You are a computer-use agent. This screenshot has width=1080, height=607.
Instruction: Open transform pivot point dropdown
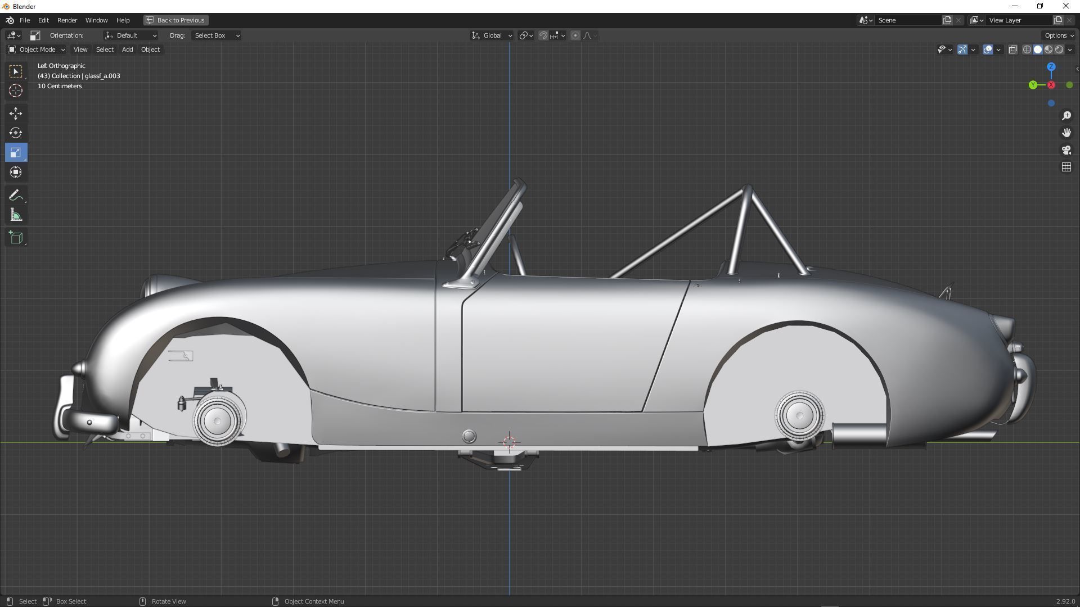click(526, 35)
